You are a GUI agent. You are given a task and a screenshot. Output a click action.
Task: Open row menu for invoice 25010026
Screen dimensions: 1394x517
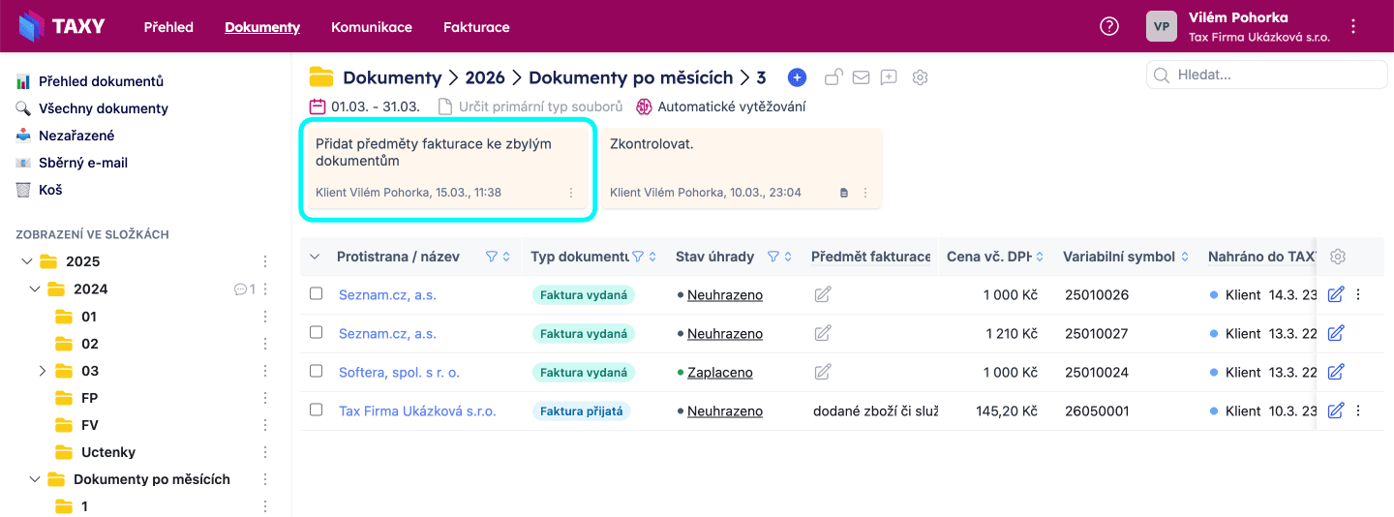[x=1358, y=294]
